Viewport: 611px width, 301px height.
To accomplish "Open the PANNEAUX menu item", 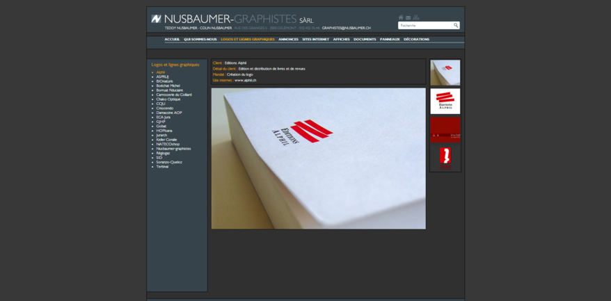I will (x=390, y=40).
